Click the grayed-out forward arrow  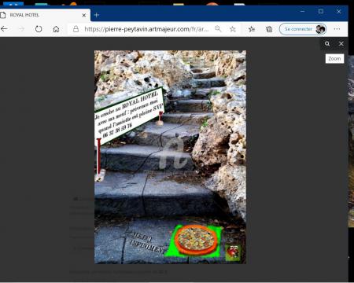click(x=22, y=29)
